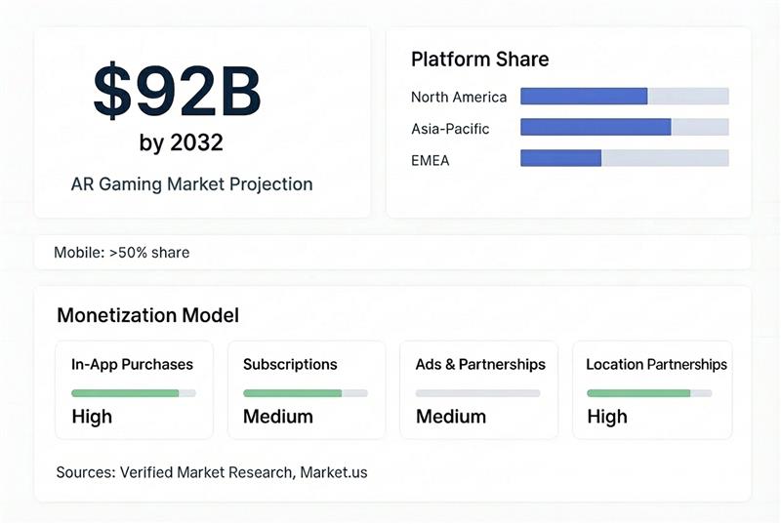
Task: Click the North America label
Action: pyautogui.click(x=459, y=97)
